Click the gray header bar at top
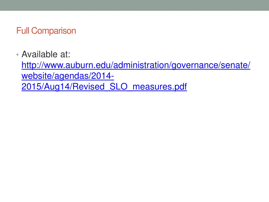The height and width of the screenshot is (202, 269). [x=134, y=5]
